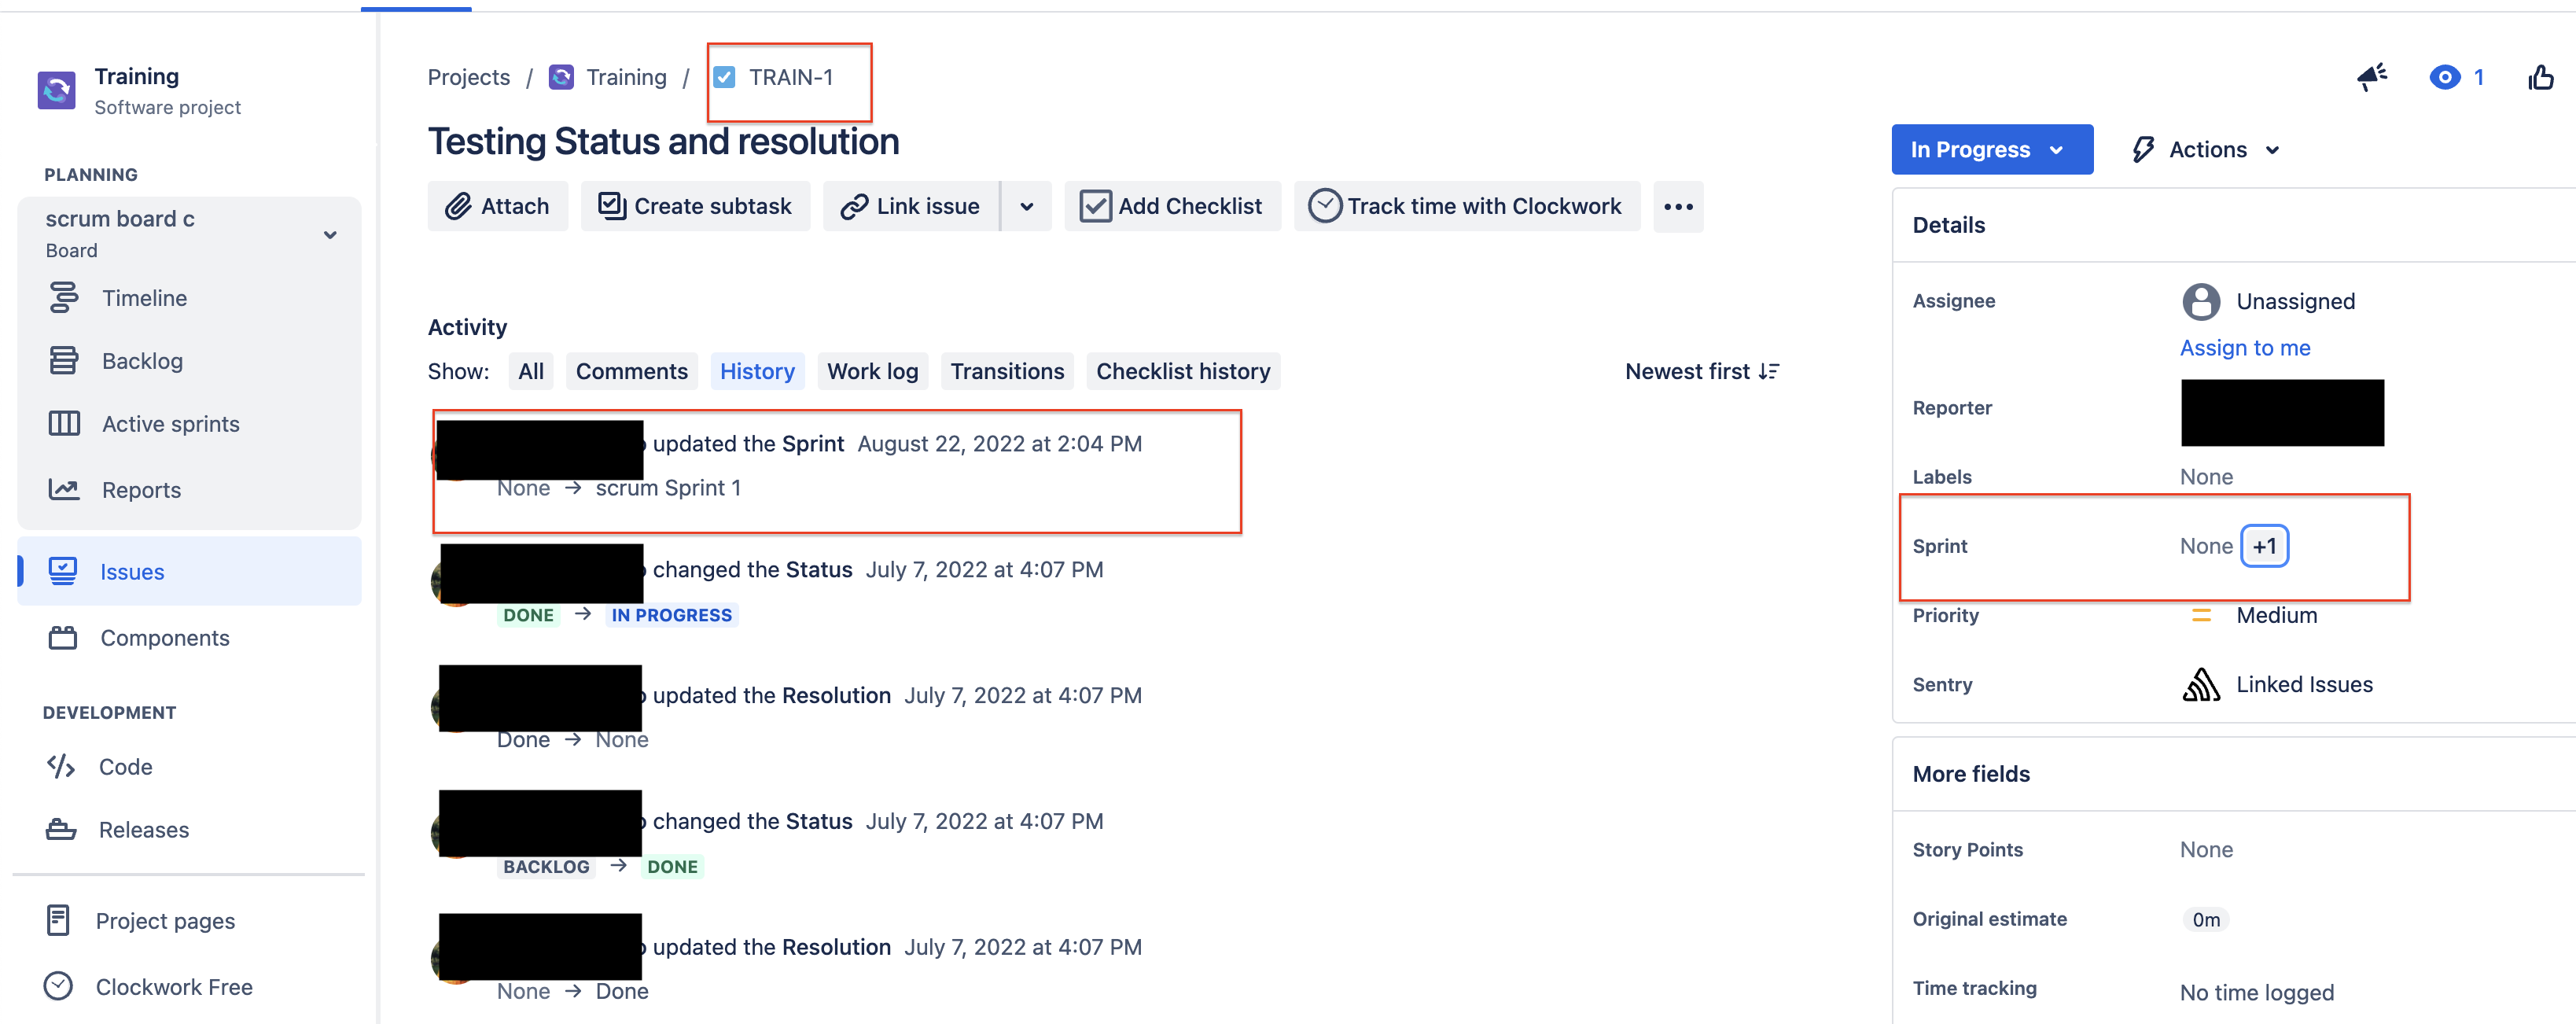Click the Create subtask button

(x=695, y=207)
